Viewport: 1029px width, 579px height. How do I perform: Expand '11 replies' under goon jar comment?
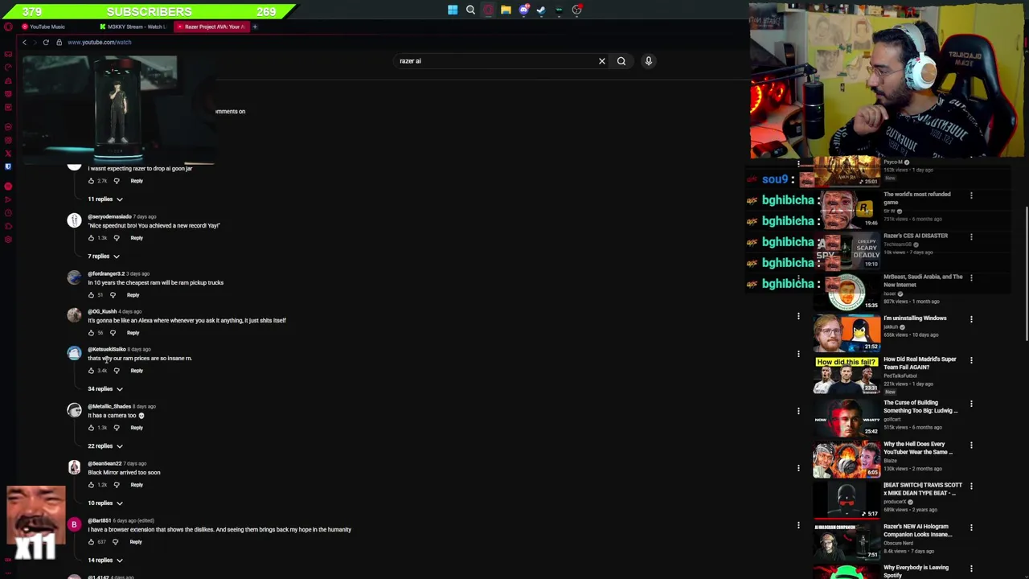pos(105,199)
